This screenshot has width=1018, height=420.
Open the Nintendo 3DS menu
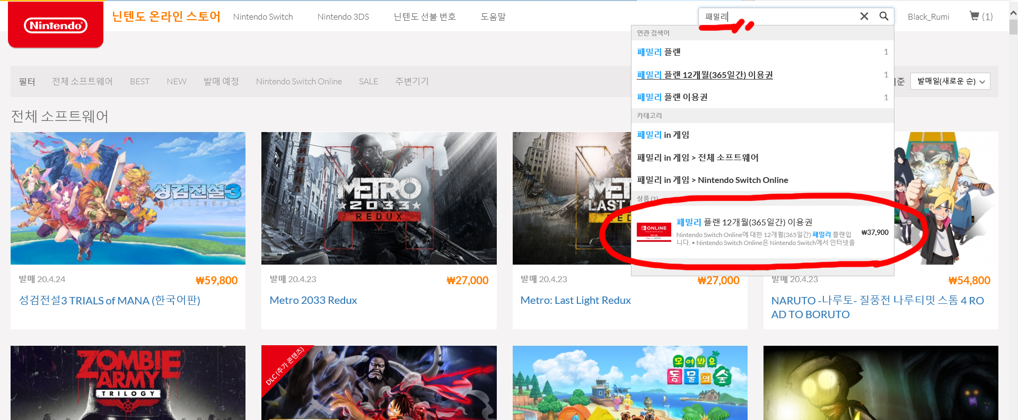(343, 16)
